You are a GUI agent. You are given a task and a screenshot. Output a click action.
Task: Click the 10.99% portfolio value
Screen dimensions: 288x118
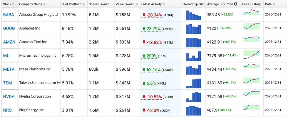pyautogui.click(x=69, y=15)
